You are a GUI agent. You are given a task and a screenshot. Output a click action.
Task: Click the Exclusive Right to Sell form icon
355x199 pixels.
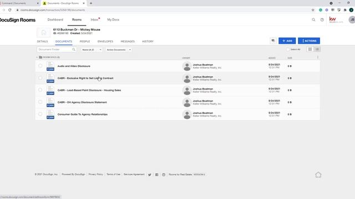[x=50, y=78]
